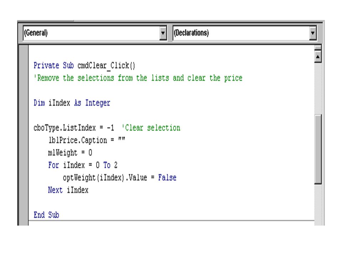Click the For iIndex = 0 To 2 line
The height and width of the screenshot is (257, 342).
pos(83,165)
